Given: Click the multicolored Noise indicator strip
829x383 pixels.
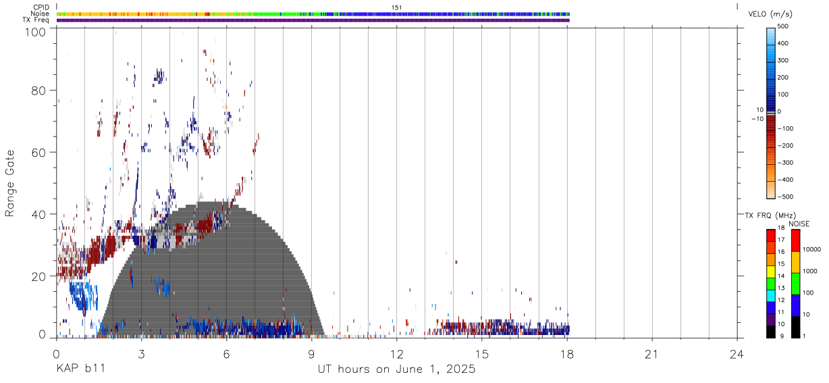Looking at the screenshot, I should [313, 14].
